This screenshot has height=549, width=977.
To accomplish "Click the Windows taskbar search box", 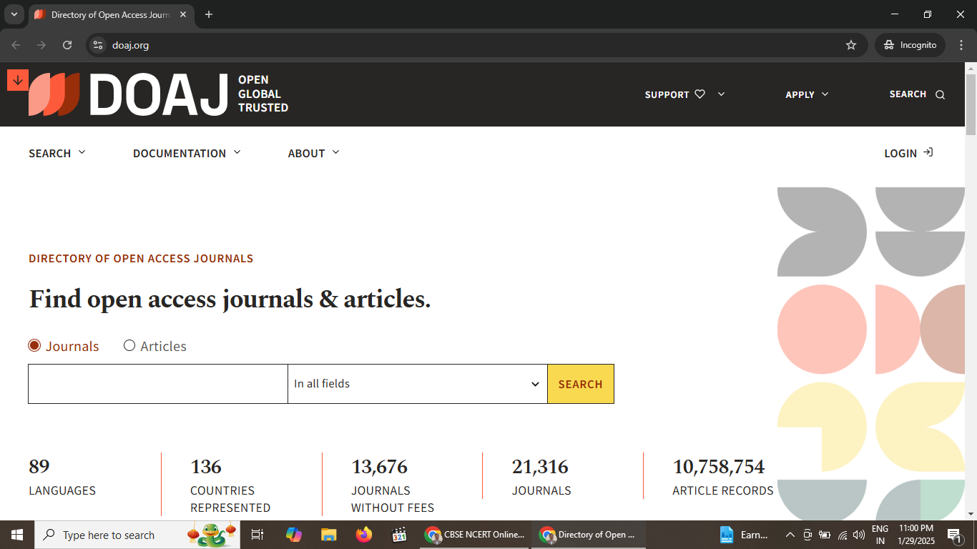I will [137, 535].
